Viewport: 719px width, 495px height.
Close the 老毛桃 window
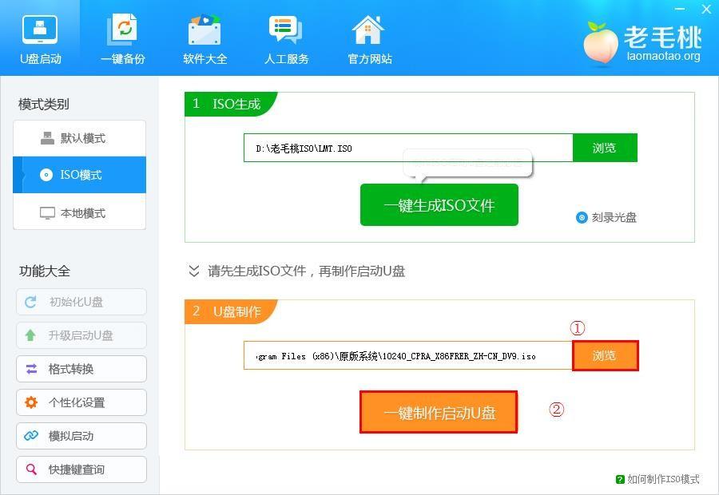tap(706, 9)
